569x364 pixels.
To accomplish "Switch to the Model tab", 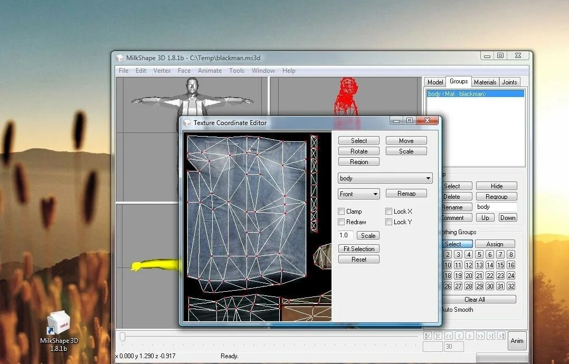I will [x=435, y=82].
